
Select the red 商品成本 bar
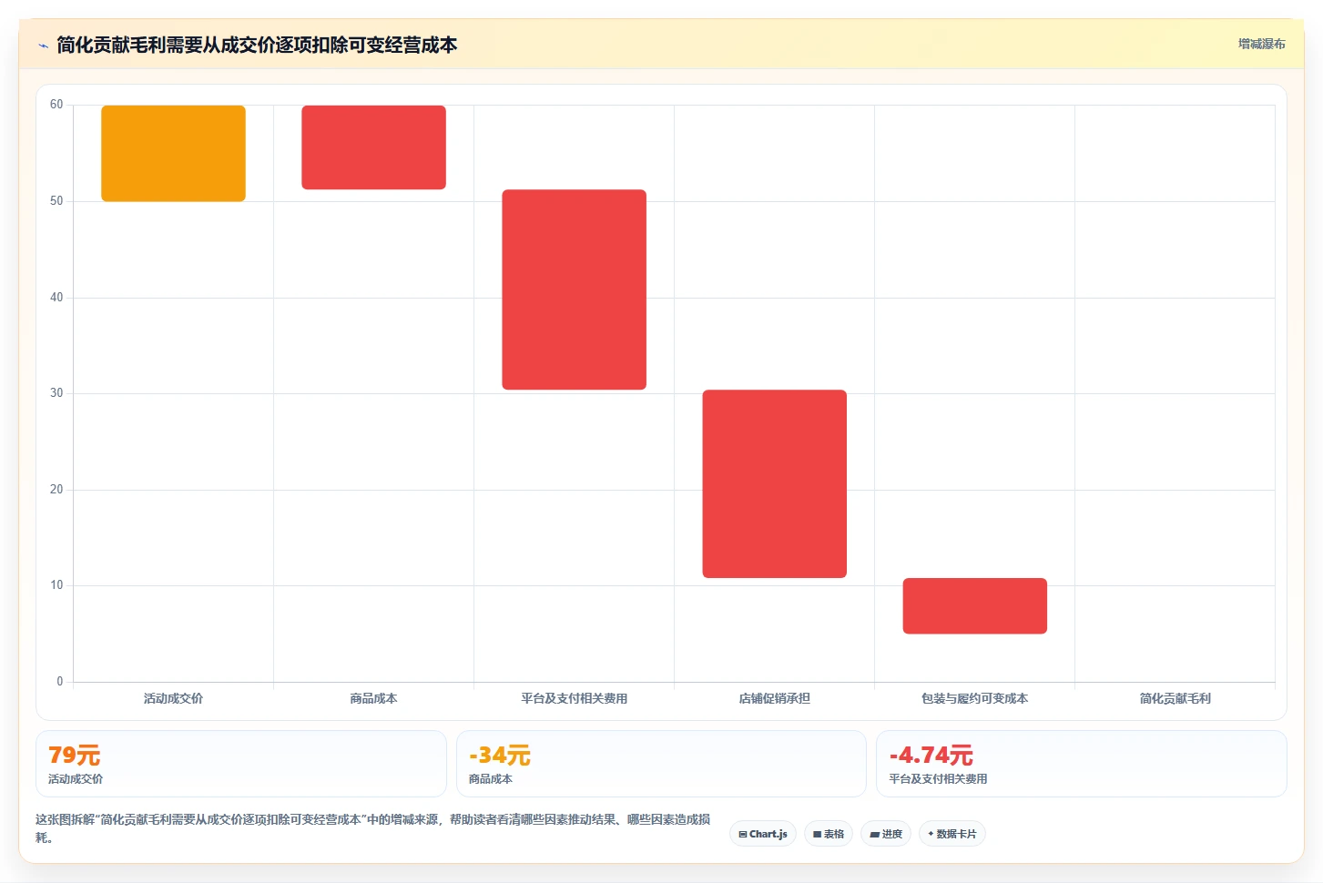click(x=373, y=147)
